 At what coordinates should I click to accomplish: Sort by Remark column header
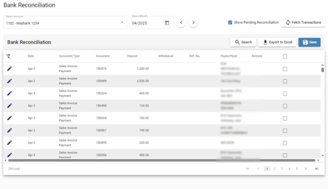tap(257, 56)
